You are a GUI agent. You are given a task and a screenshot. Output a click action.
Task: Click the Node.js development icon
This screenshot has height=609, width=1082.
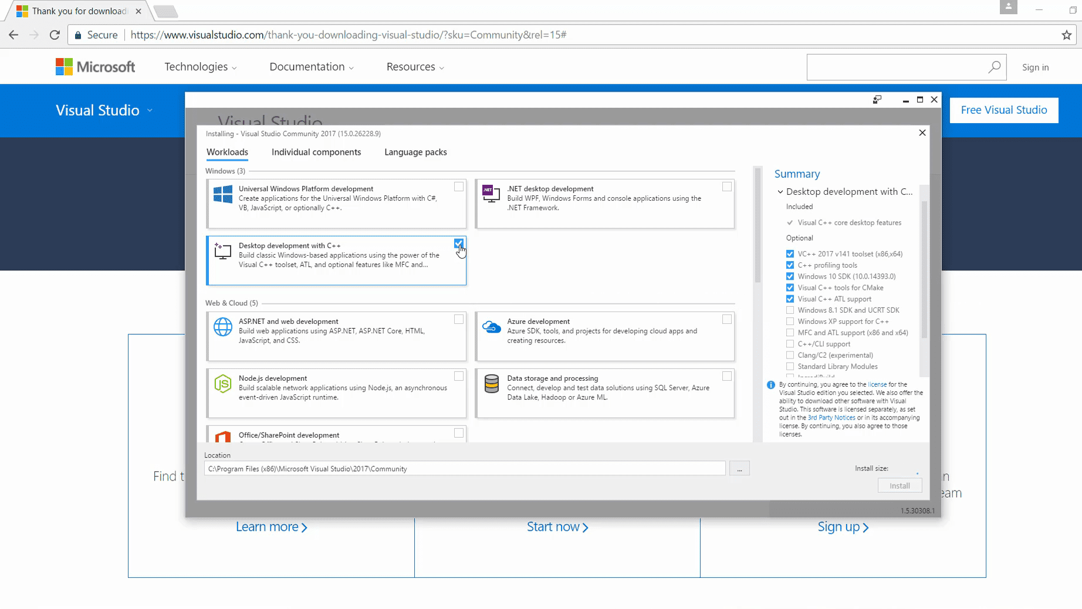pyautogui.click(x=222, y=384)
